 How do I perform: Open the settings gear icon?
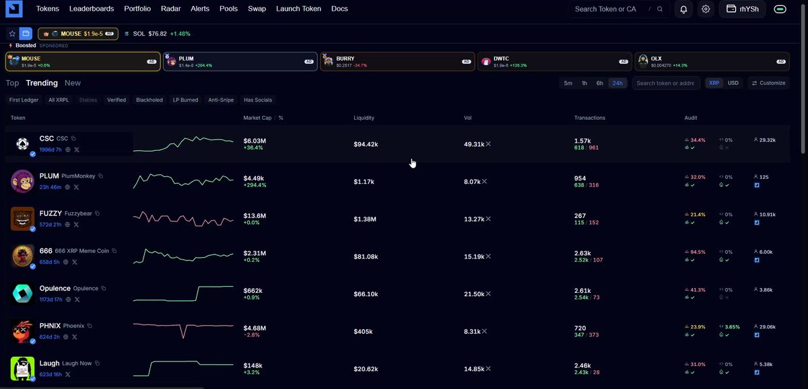pyautogui.click(x=706, y=9)
